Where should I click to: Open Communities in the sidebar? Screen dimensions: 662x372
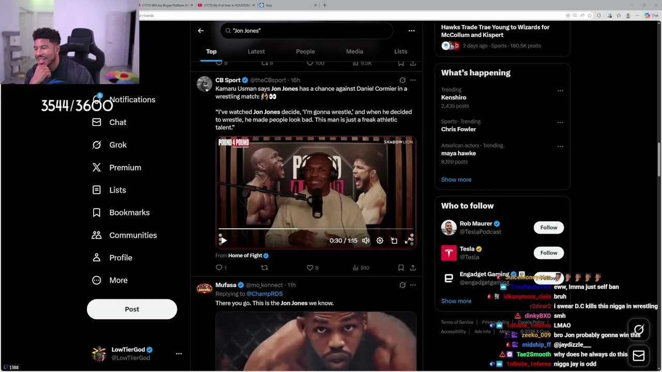125,235
